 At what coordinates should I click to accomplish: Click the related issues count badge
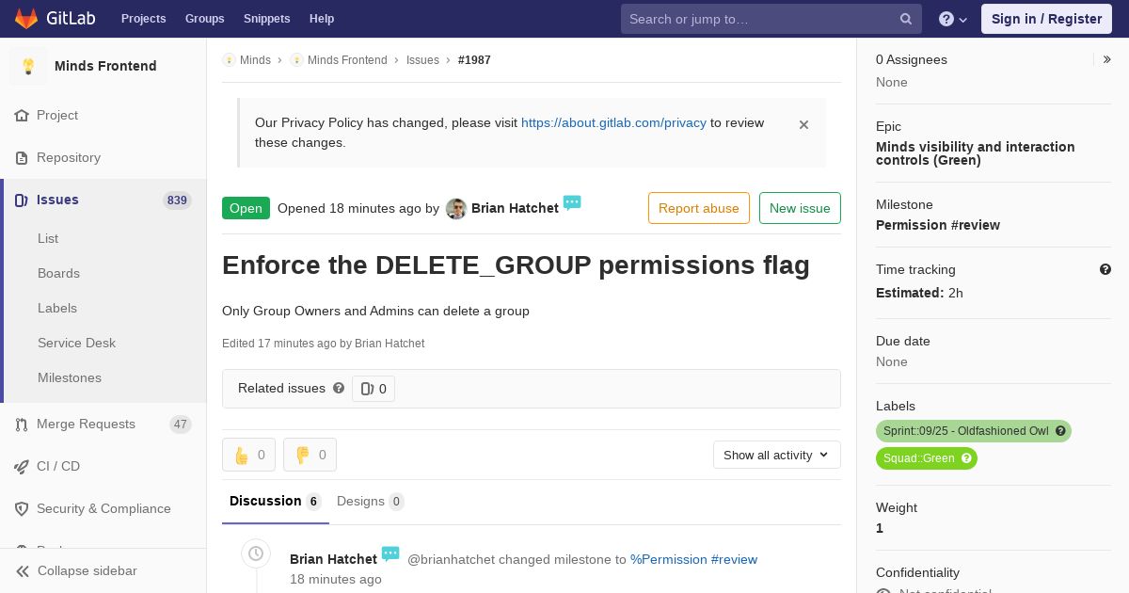pos(374,389)
